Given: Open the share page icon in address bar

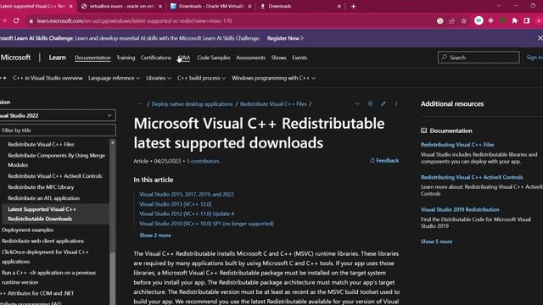Looking at the screenshot, I should click(x=451, y=21).
